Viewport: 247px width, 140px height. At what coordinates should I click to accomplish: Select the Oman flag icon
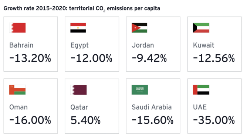(17, 90)
